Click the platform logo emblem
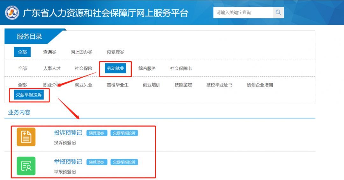The image size is (344, 180). click(12, 13)
